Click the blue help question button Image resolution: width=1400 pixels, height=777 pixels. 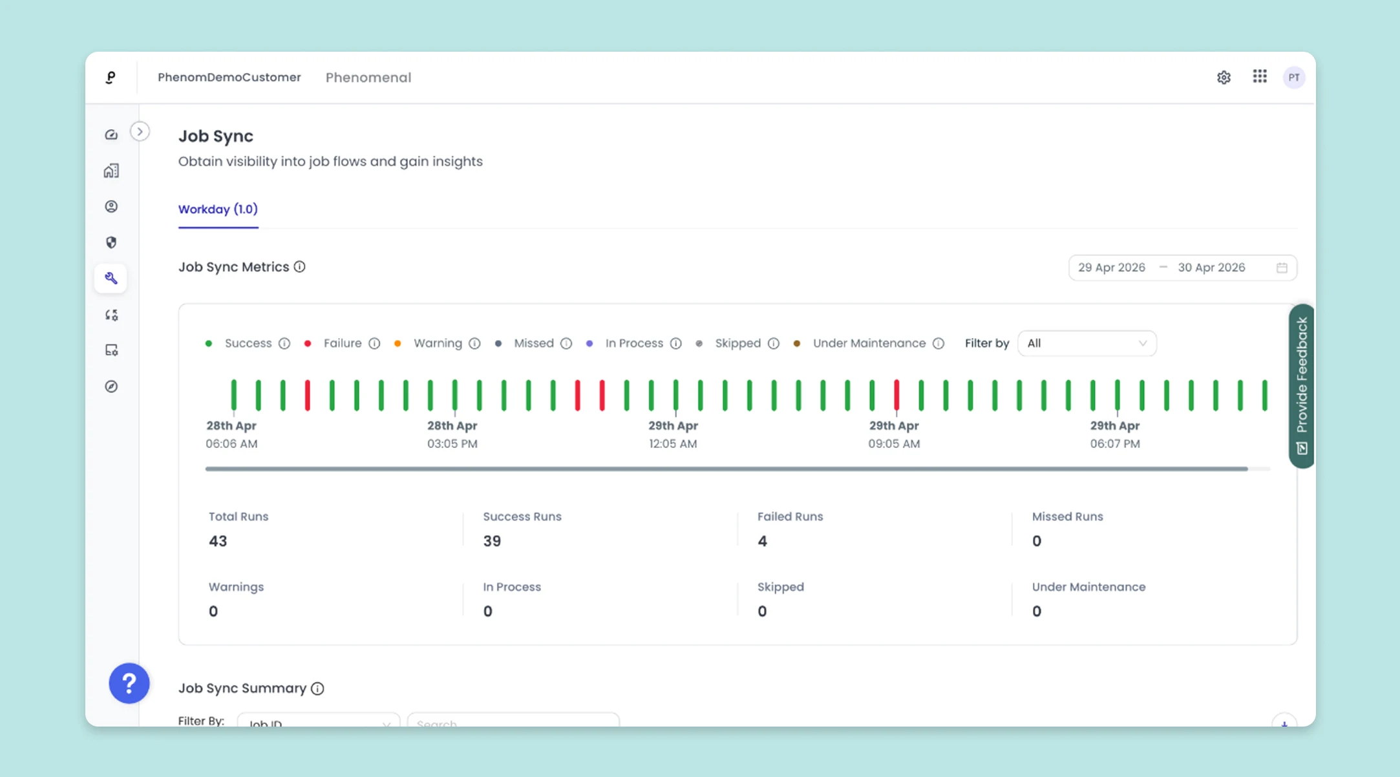(129, 683)
